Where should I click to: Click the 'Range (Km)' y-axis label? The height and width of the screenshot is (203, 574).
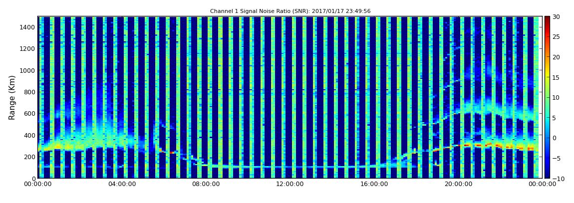(x=12, y=97)
